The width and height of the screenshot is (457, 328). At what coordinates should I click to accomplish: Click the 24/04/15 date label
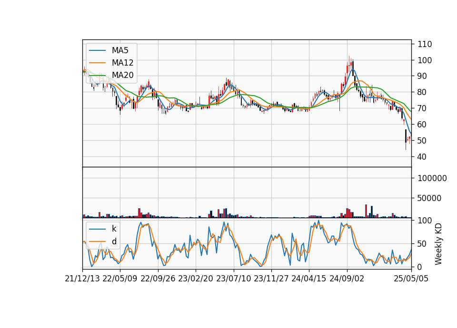click(309, 279)
